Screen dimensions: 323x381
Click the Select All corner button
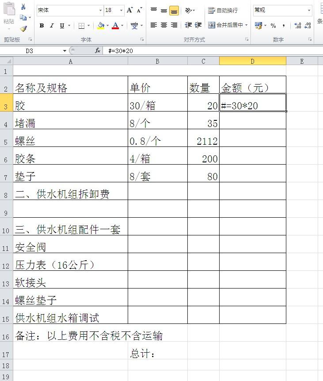[x=6, y=61]
